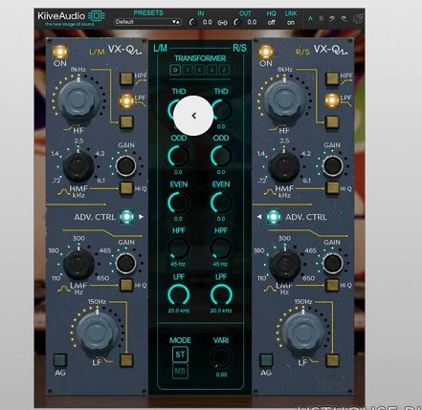
Task: Open the Presets dropdown showing Default
Action: [147, 22]
